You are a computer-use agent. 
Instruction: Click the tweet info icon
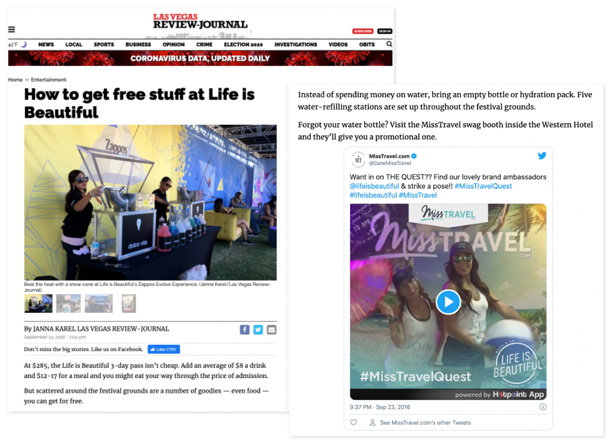(x=542, y=407)
